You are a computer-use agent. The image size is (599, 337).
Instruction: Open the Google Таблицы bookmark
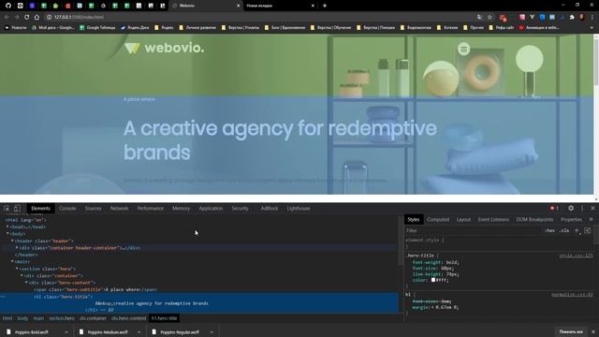pyautogui.click(x=97, y=27)
